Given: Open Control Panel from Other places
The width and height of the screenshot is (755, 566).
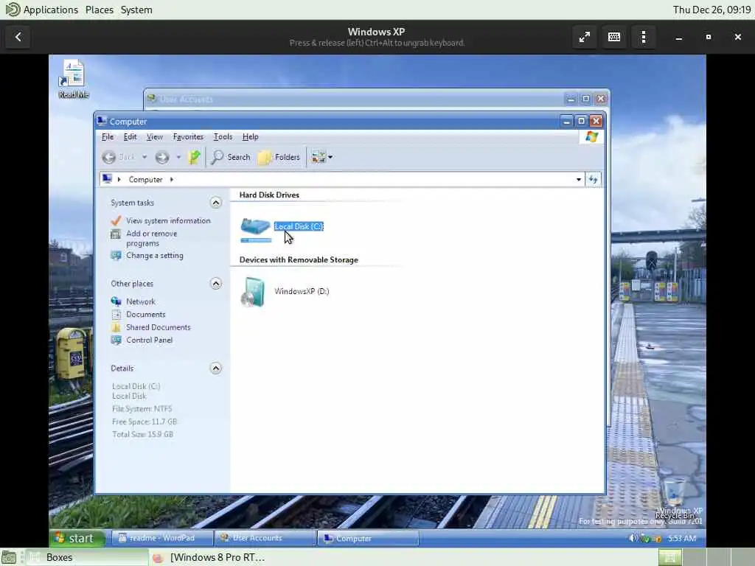Looking at the screenshot, I should 149,340.
